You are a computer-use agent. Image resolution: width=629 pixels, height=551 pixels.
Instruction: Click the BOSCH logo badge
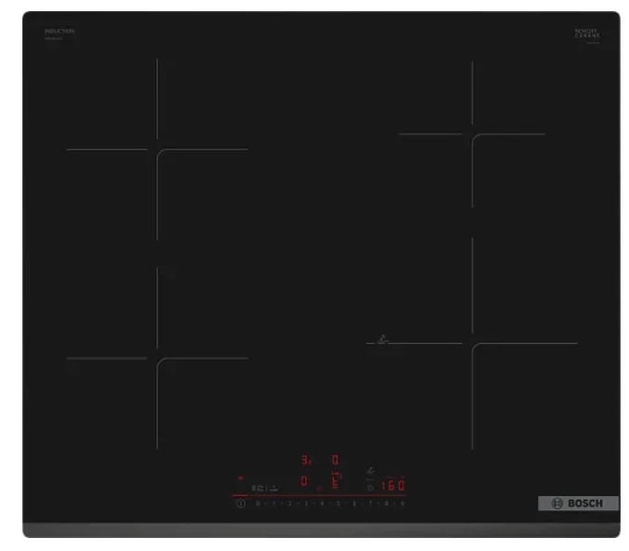click(x=578, y=504)
